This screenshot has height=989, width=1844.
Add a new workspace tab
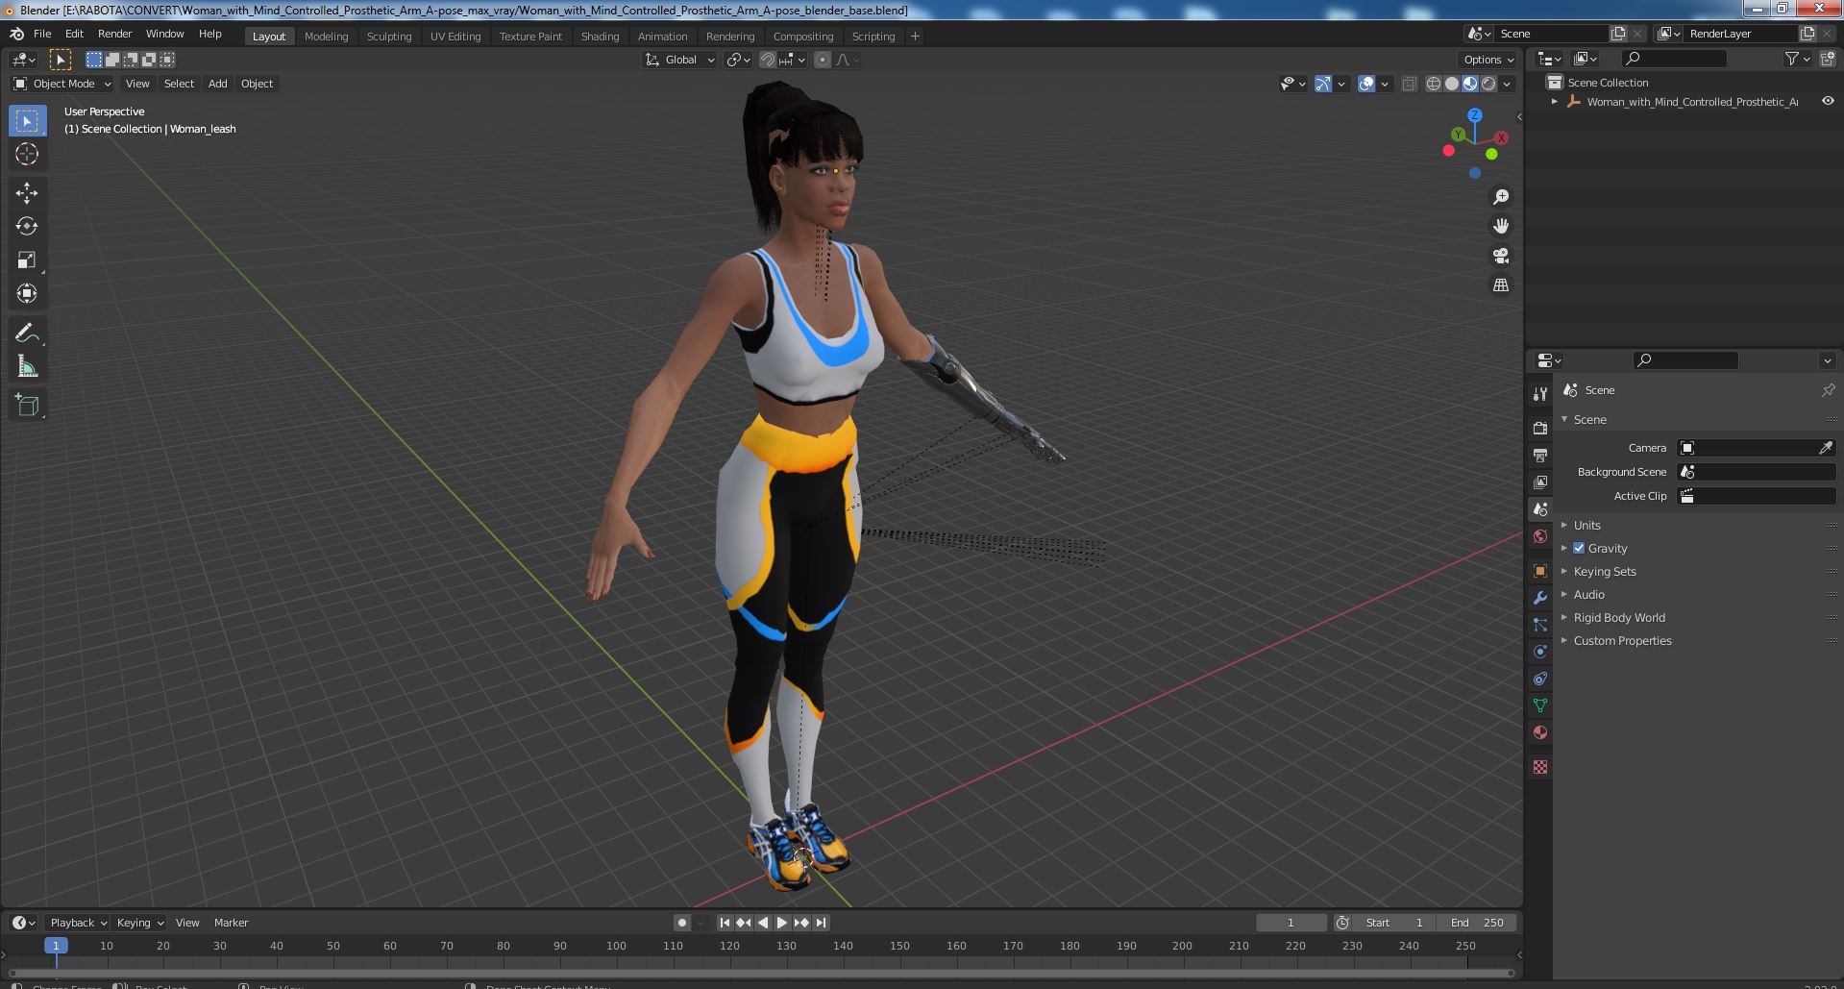915,37
